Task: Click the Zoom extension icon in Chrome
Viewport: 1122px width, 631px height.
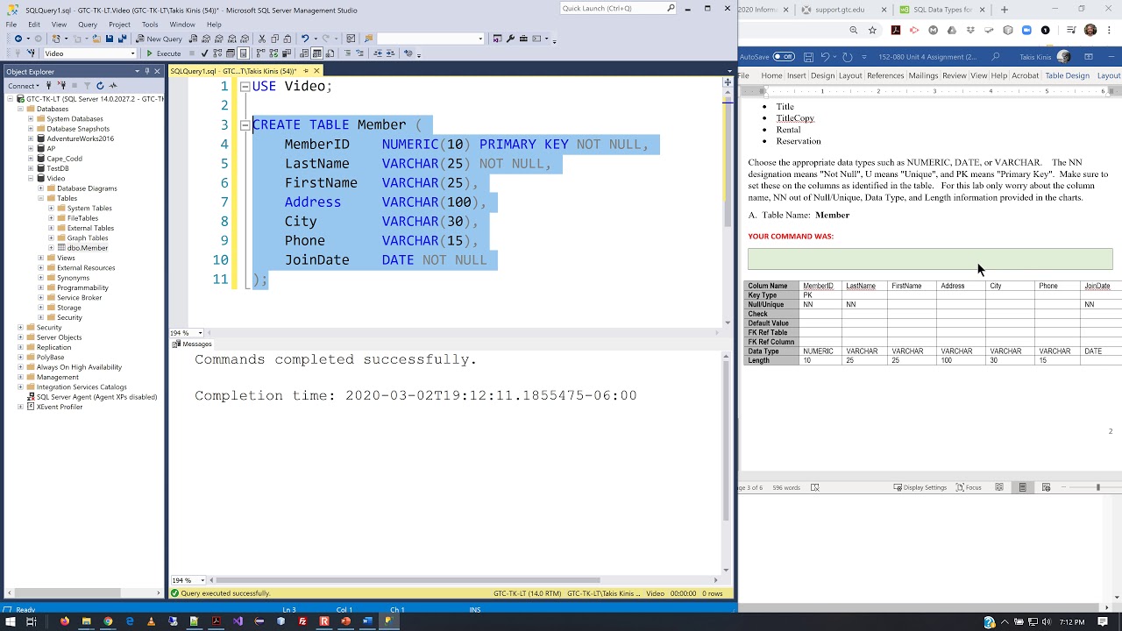Action: (x=1026, y=30)
